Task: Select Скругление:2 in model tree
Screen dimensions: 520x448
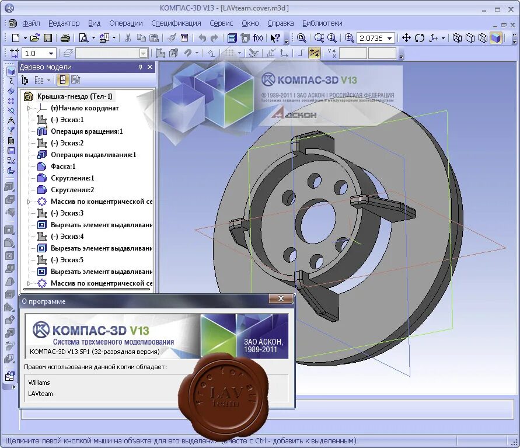Action: pos(72,190)
